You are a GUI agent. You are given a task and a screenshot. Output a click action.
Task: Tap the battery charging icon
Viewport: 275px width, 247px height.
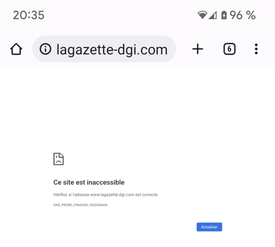click(x=224, y=15)
